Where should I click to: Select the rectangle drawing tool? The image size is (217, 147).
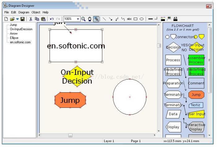(135, 19)
